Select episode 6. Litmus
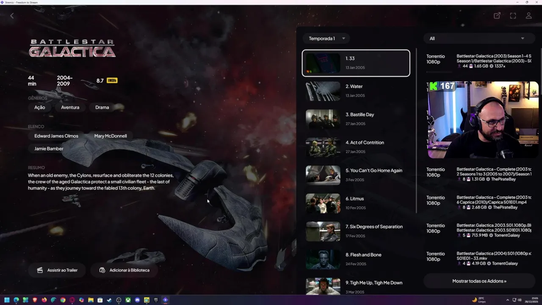Screen dimensions: 542x305 [x=356, y=203]
